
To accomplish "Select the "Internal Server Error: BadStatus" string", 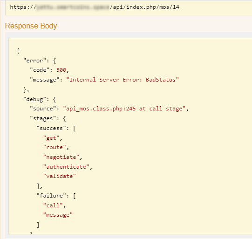I will pyautogui.click(x=123, y=80).
